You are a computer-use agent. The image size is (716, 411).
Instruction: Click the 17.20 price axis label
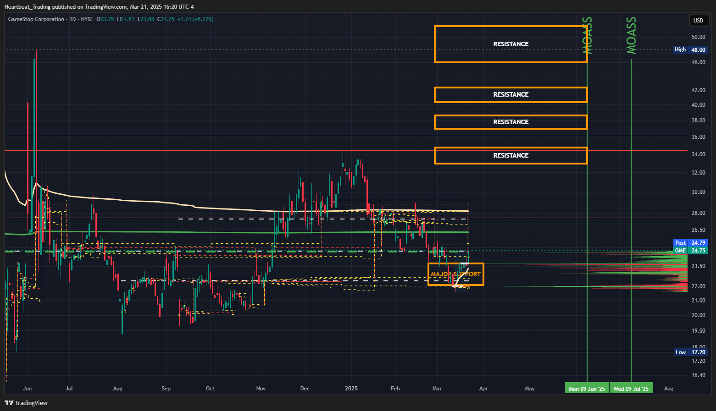[x=698, y=361]
